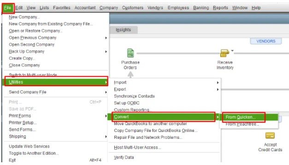This screenshot has height=165, width=289.
Task: Expand Import submenu arrow
Action: pyautogui.click(x=218, y=82)
